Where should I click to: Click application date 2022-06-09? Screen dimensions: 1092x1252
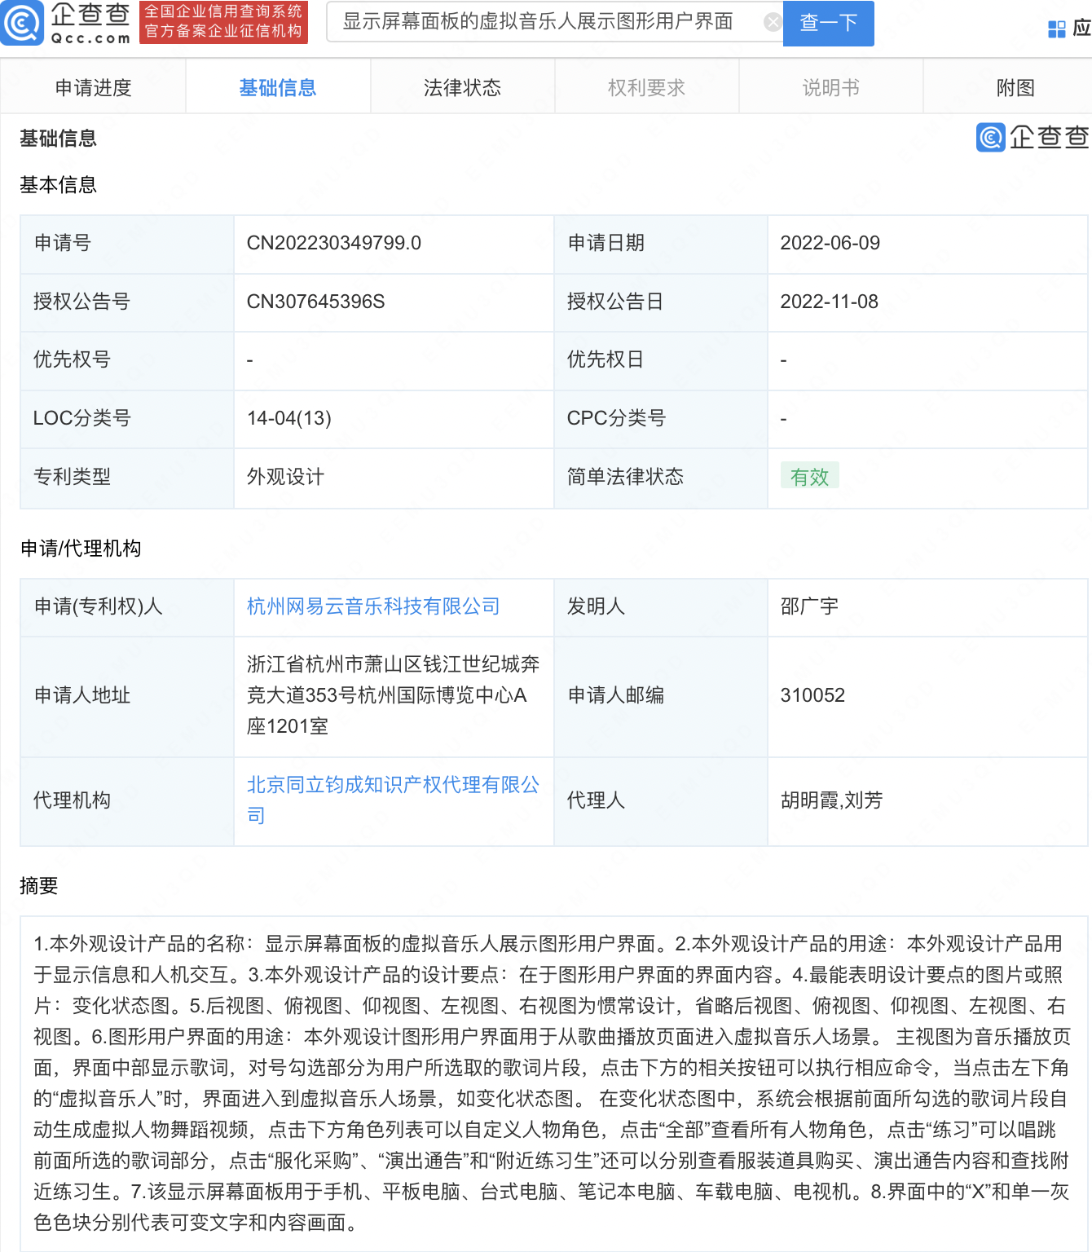(x=830, y=243)
